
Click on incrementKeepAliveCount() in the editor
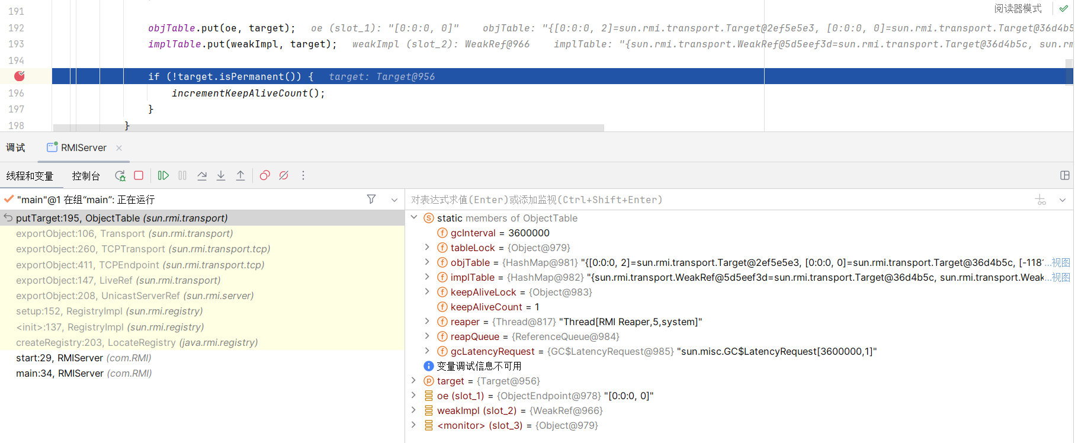[248, 93]
